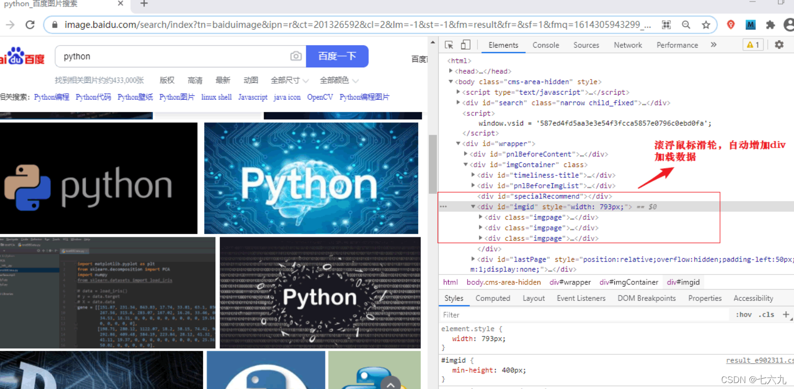The height and width of the screenshot is (389, 794).
Task: Click the Python壁纸 related search link
Action: [135, 97]
